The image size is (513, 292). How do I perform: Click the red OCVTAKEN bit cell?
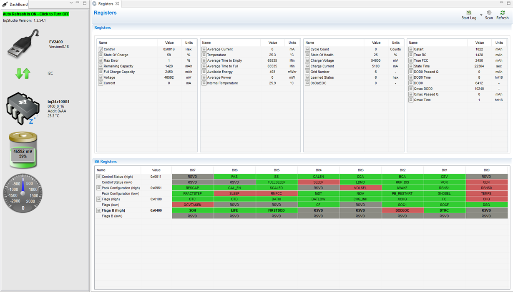192,205
